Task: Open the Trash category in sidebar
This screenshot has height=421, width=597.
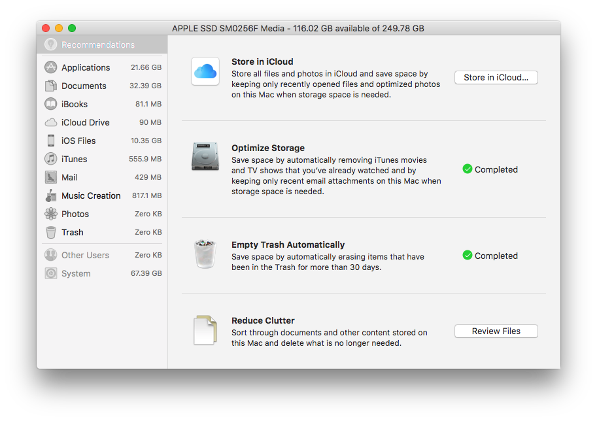Action: [x=72, y=232]
